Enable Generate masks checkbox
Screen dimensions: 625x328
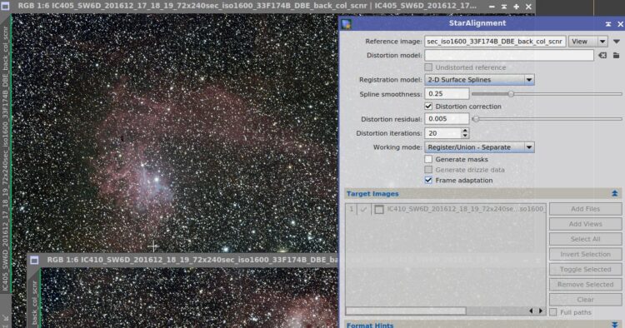[428, 159]
